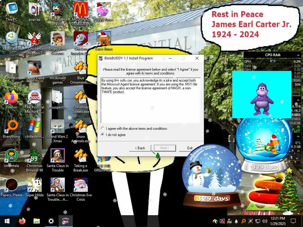Click the taskbar clock showing 12:21 PM
303x227 pixels.
click(x=278, y=221)
